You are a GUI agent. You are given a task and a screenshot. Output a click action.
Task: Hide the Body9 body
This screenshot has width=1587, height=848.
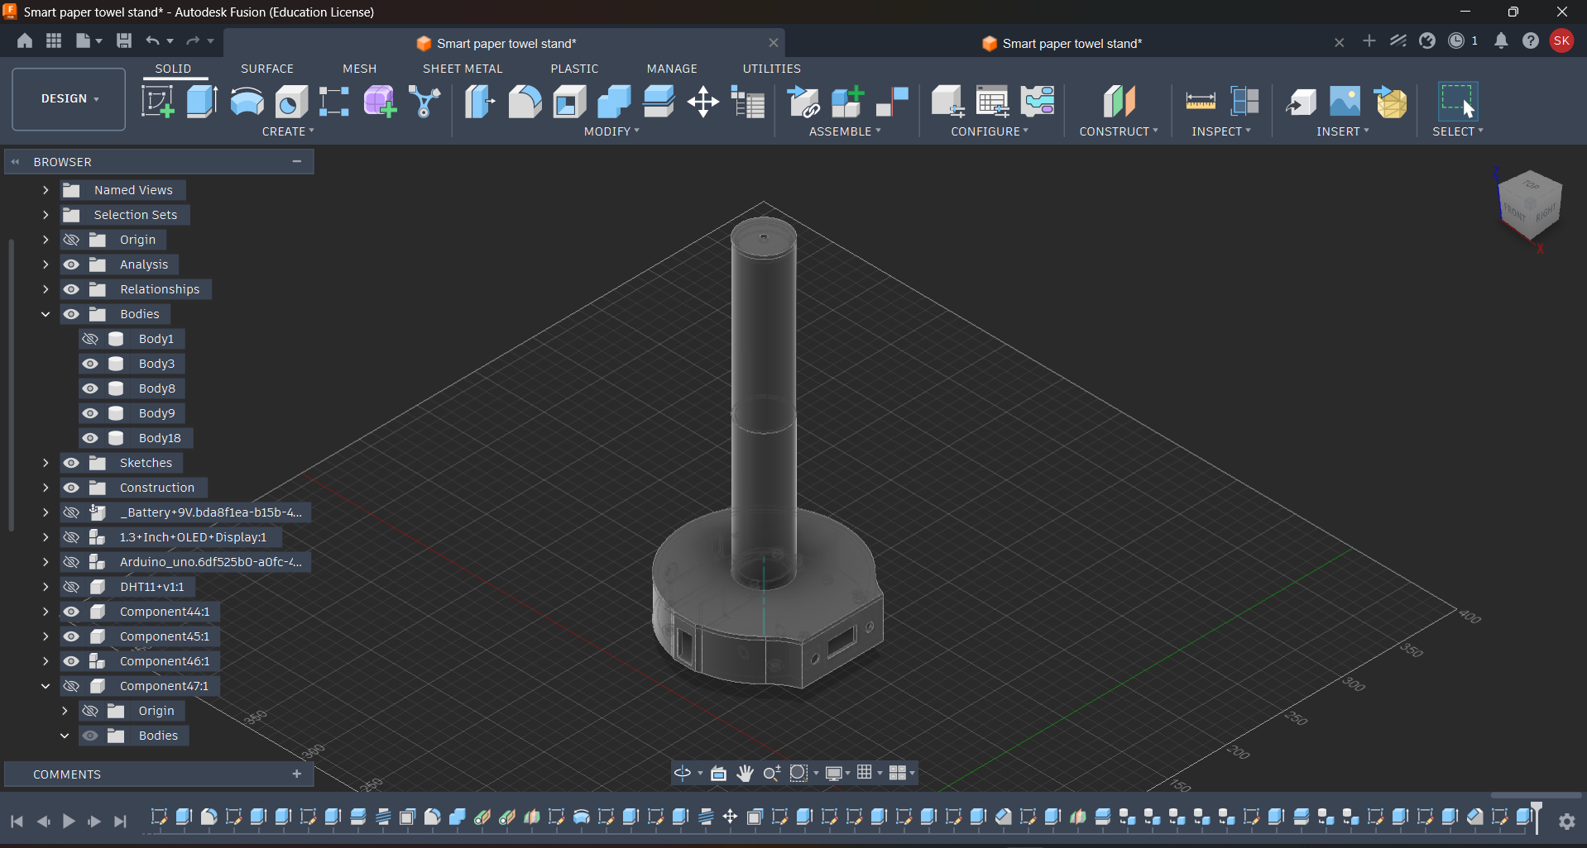(90, 413)
